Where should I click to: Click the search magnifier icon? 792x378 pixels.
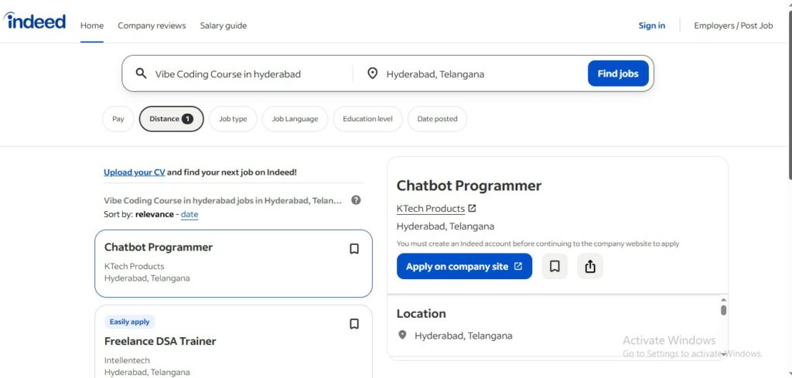pyautogui.click(x=141, y=73)
